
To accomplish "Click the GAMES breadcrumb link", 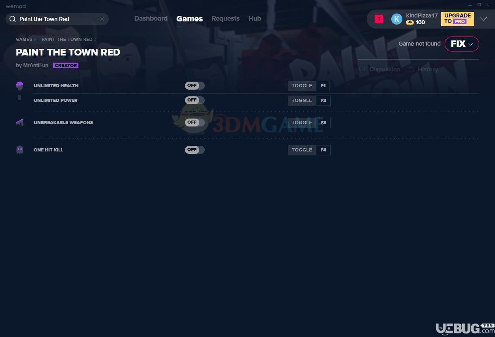I will tap(24, 39).
